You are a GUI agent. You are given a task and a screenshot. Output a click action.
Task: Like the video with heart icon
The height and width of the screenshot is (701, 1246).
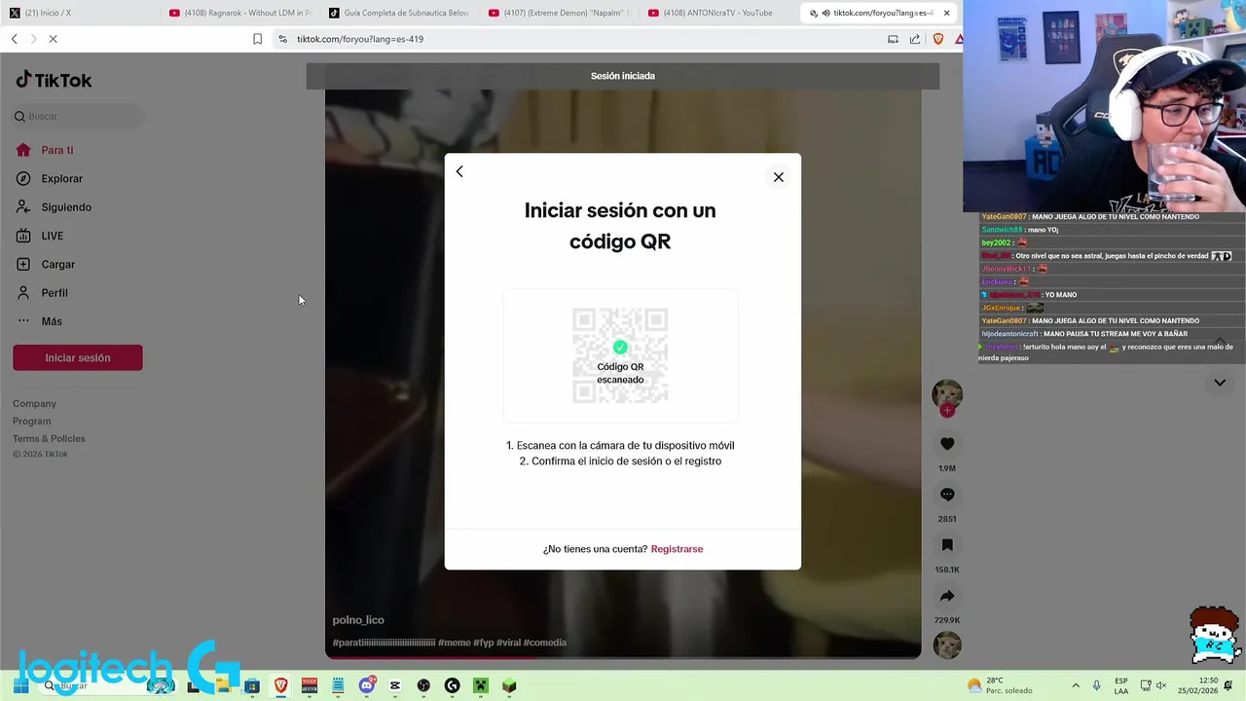point(947,444)
